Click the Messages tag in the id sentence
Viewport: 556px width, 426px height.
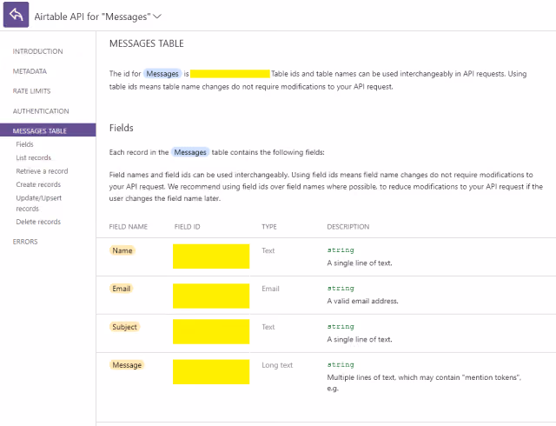pyautogui.click(x=162, y=74)
